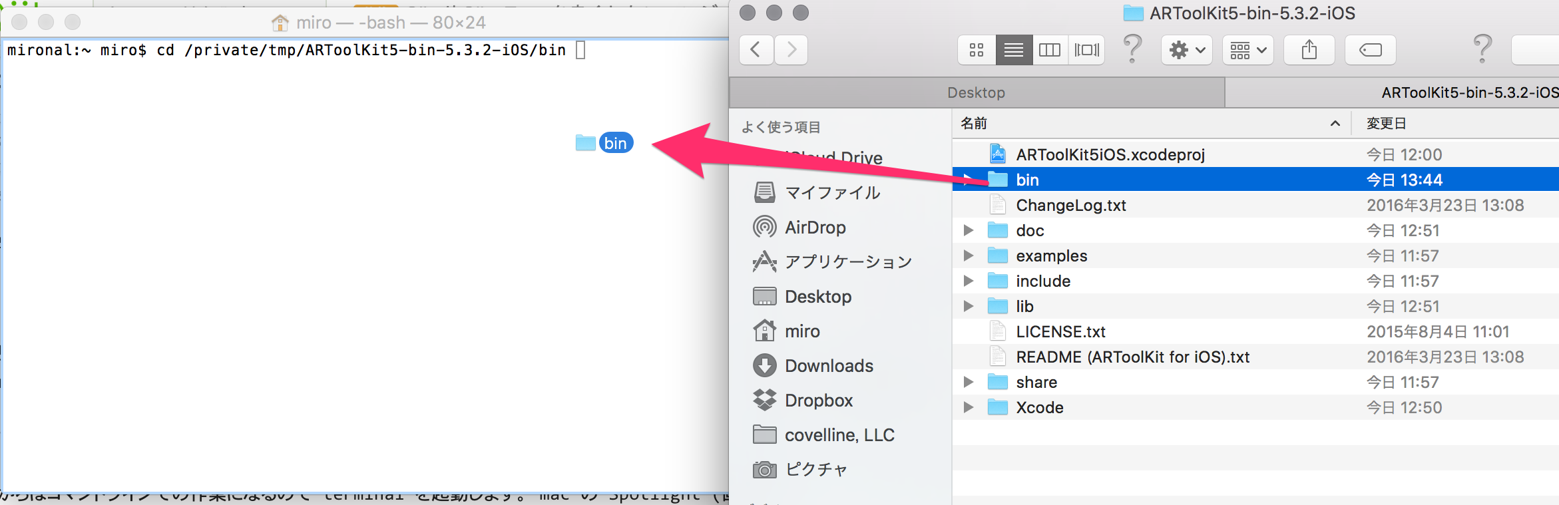
Task: Open the arrange-by grouping dropdown
Action: click(1248, 50)
